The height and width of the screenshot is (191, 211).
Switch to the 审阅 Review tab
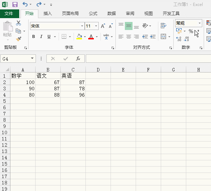click(130, 14)
